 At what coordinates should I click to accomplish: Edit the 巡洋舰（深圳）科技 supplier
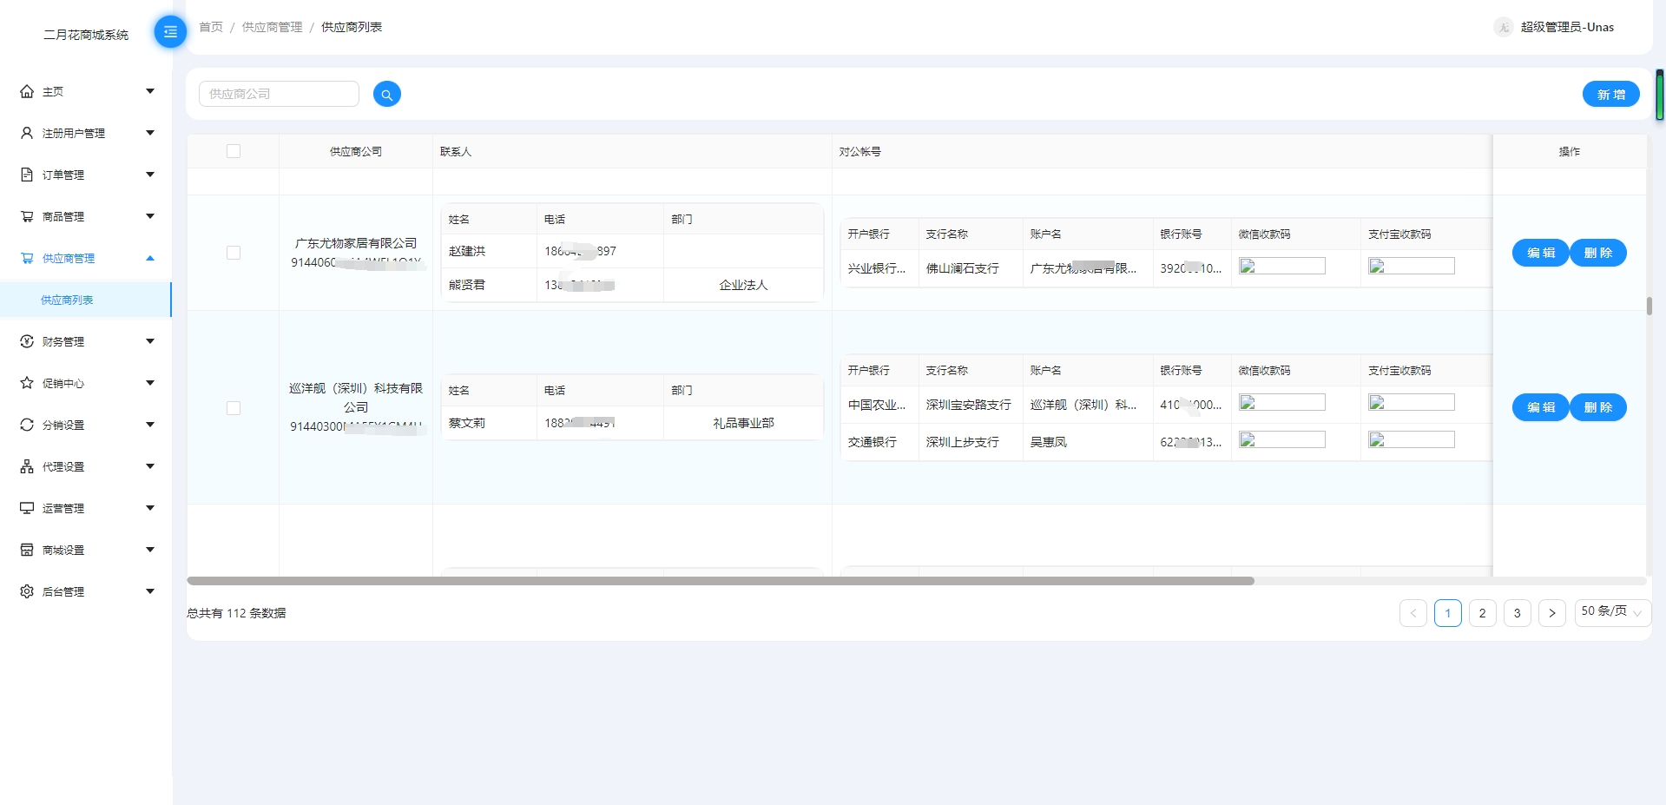pos(1540,407)
